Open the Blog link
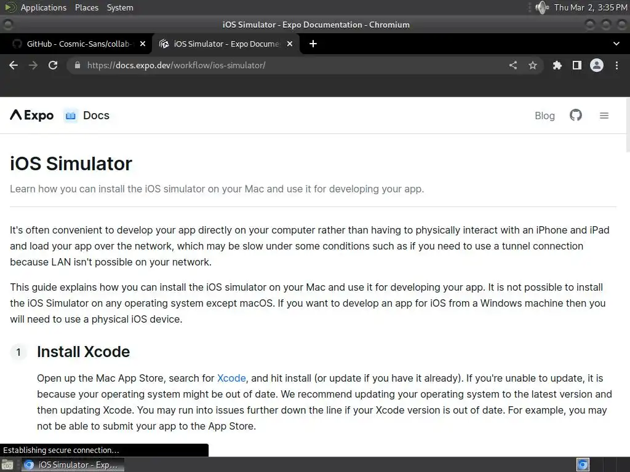630x472 pixels. click(544, 116)
